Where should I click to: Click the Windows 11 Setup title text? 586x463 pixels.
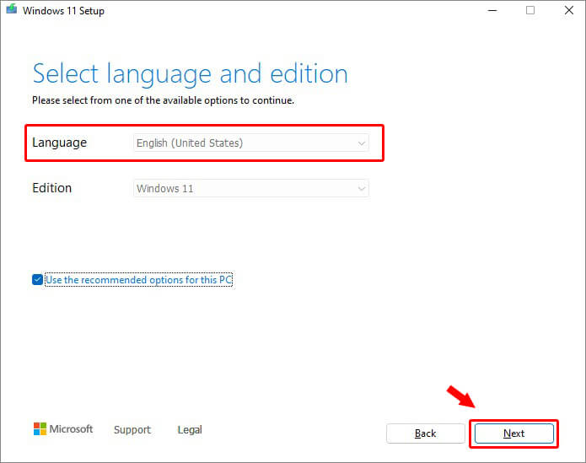tap(63, 11)
